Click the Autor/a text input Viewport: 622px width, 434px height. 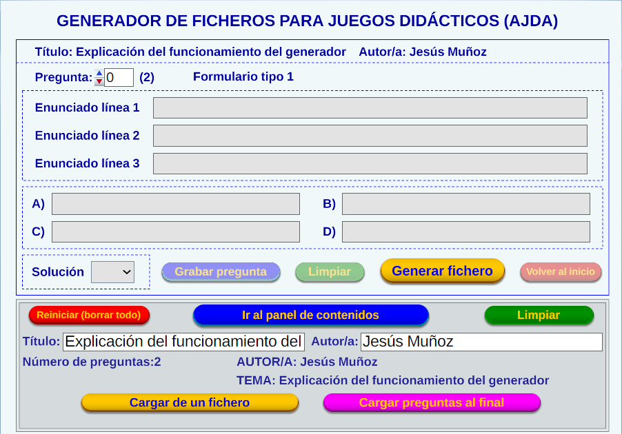click(x=481, y=342)
